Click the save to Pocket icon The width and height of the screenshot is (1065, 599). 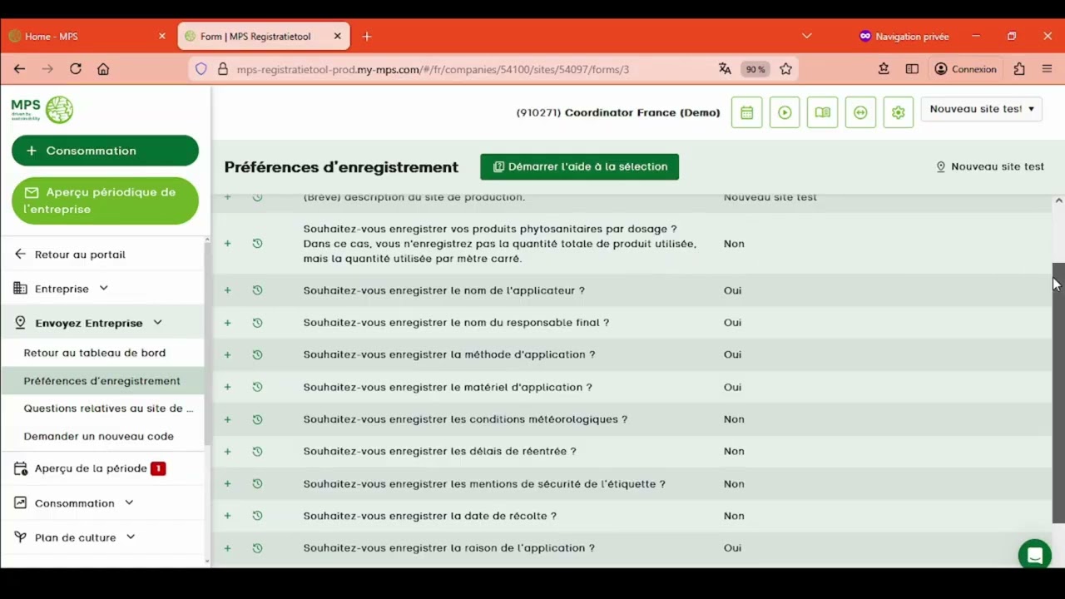pos(884,69)
